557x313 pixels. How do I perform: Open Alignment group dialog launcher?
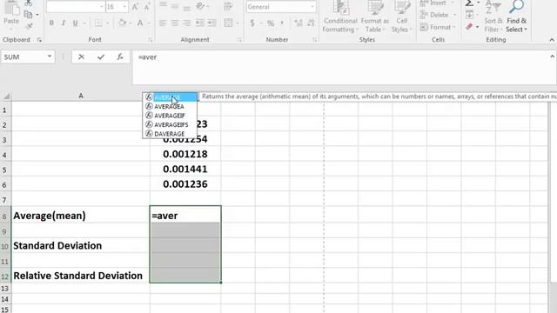click(x=239, y=40)
